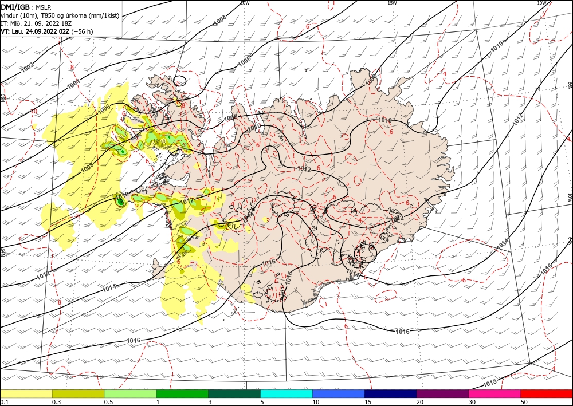The image size is (573, 406).
Task: Click the 'VT: Lau. 24.09.2022 02Z (+56 h)' line
Action: (47, 31)
